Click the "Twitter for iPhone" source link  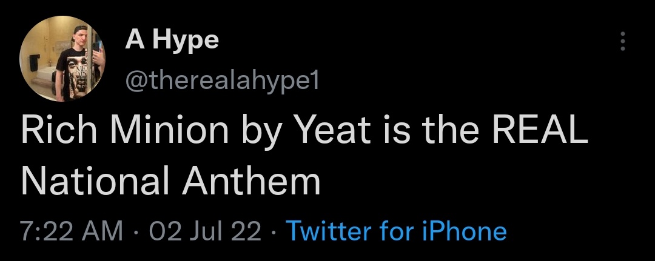(395, 231)
